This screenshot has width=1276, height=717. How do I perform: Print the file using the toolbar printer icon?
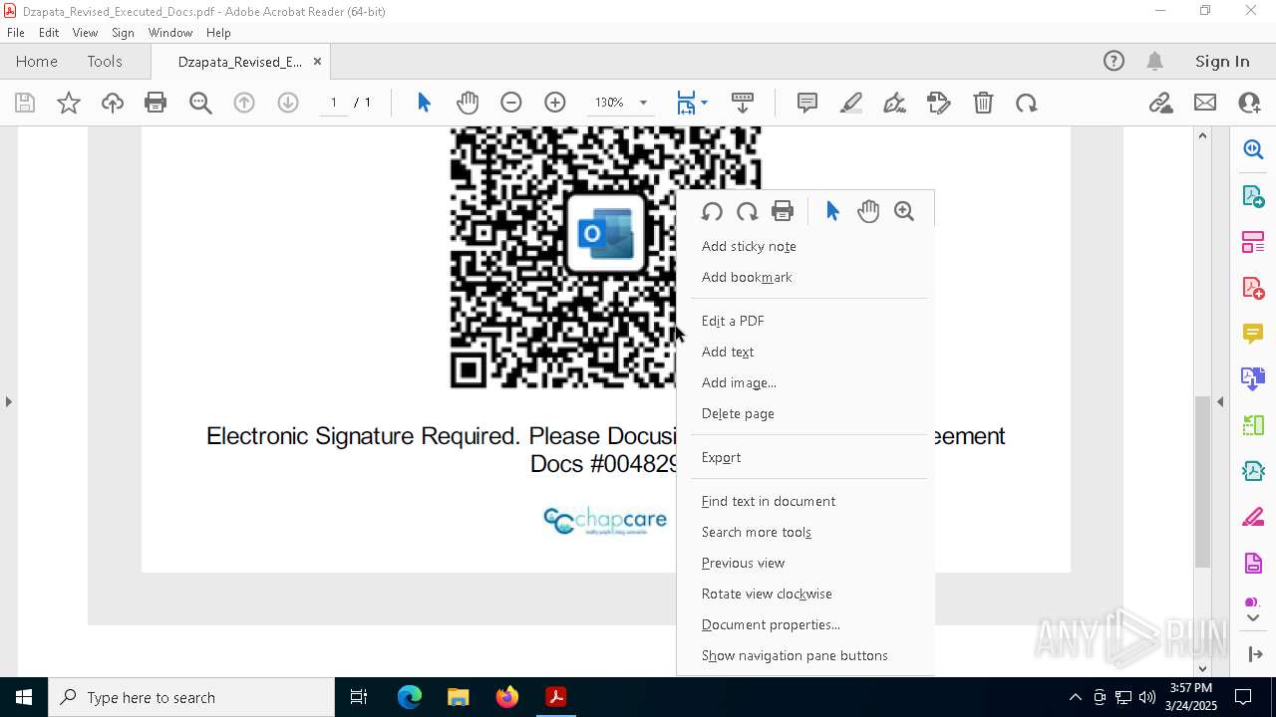(x=156, y=103)
